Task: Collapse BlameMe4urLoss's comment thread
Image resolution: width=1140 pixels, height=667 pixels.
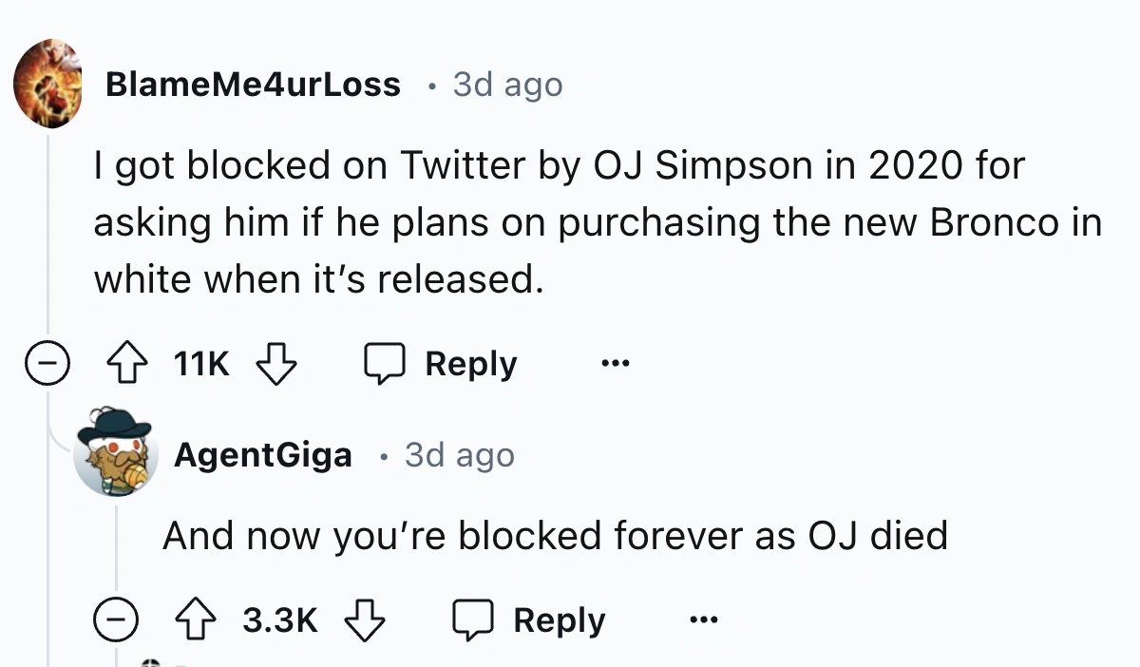Action: [46, 365]
